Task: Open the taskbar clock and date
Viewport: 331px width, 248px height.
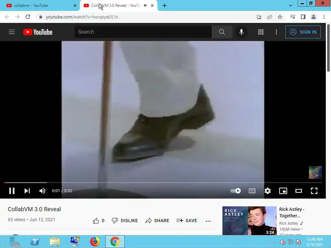Action: 315,242
